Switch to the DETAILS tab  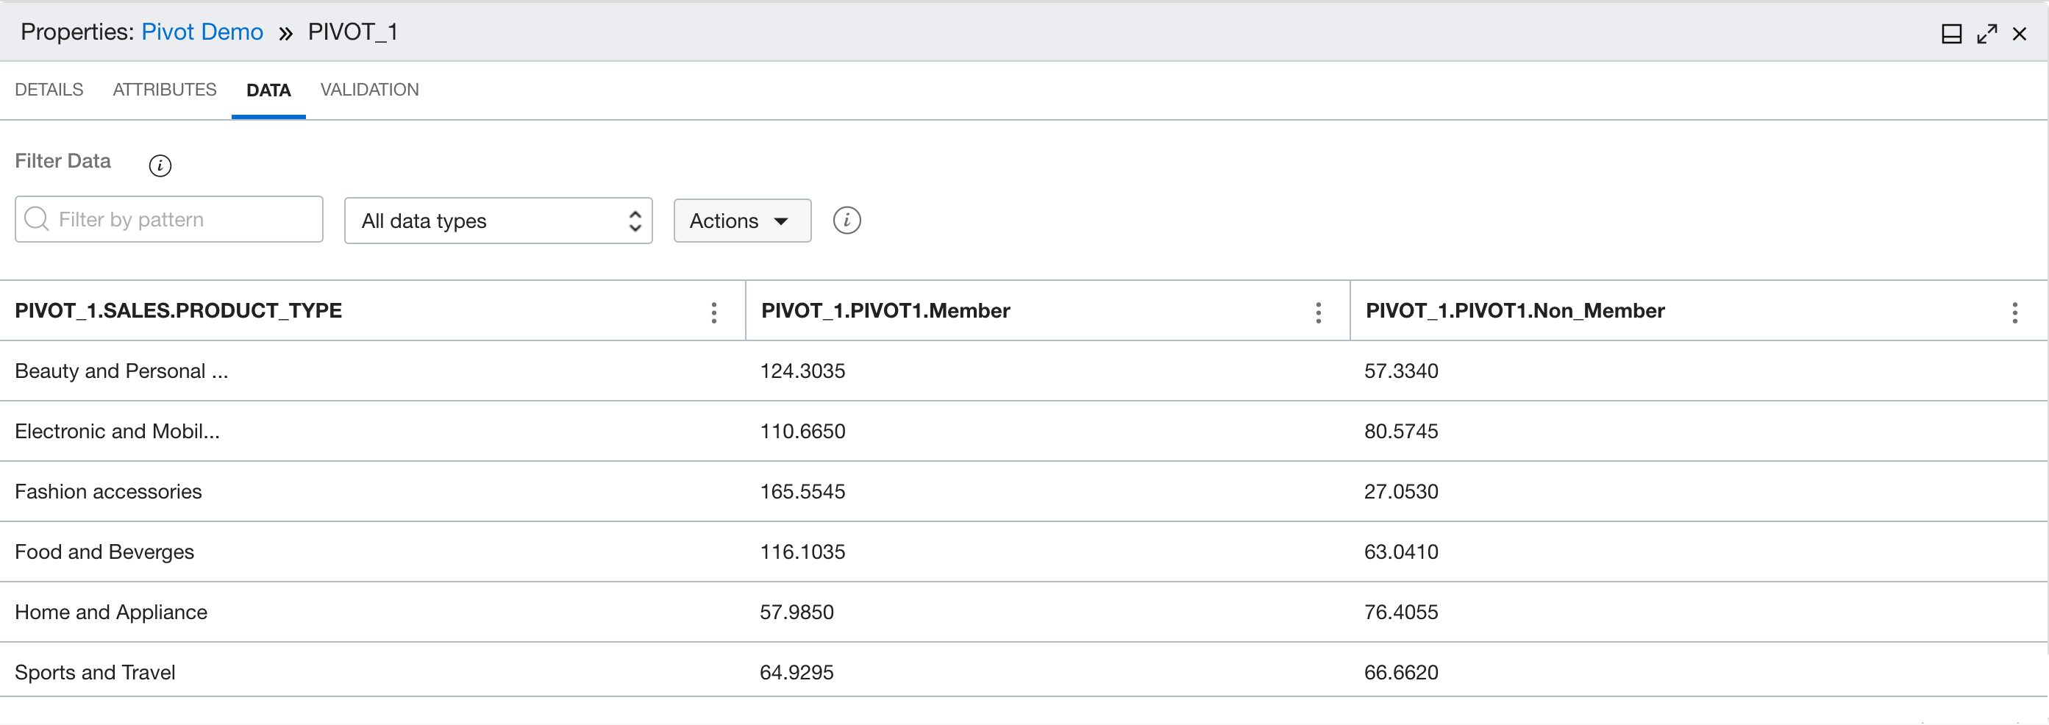pos(49,90)
